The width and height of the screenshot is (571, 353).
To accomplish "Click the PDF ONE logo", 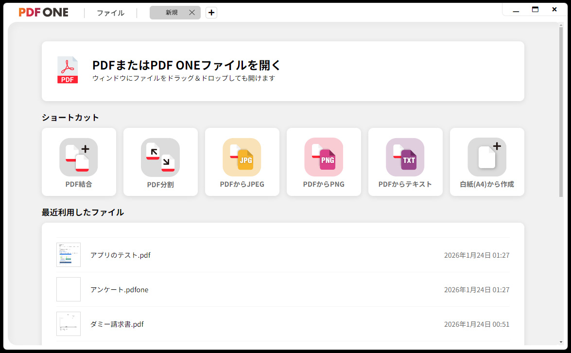I will (x=44, y=13).
